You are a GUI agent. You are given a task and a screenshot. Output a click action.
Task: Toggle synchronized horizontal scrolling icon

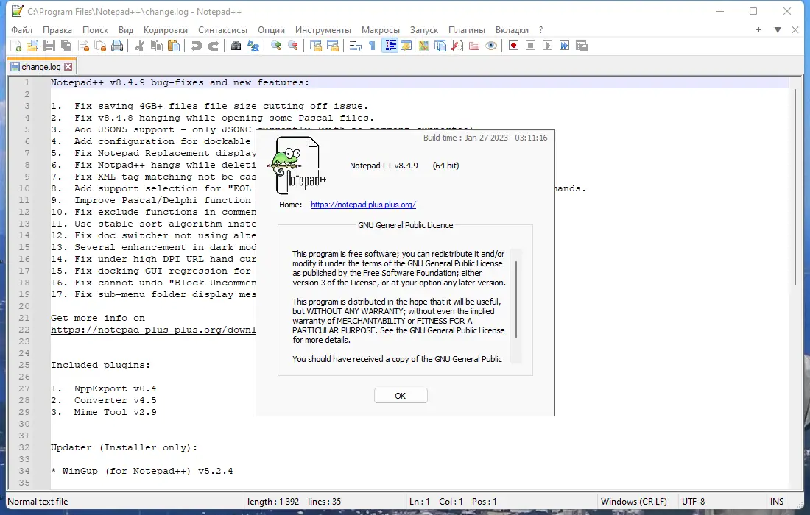(x=333, y=46)
